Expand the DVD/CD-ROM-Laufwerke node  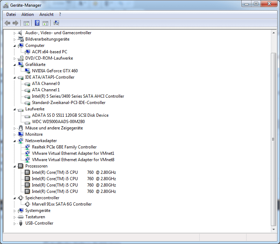pyautogui.click(x=14, y=59)
